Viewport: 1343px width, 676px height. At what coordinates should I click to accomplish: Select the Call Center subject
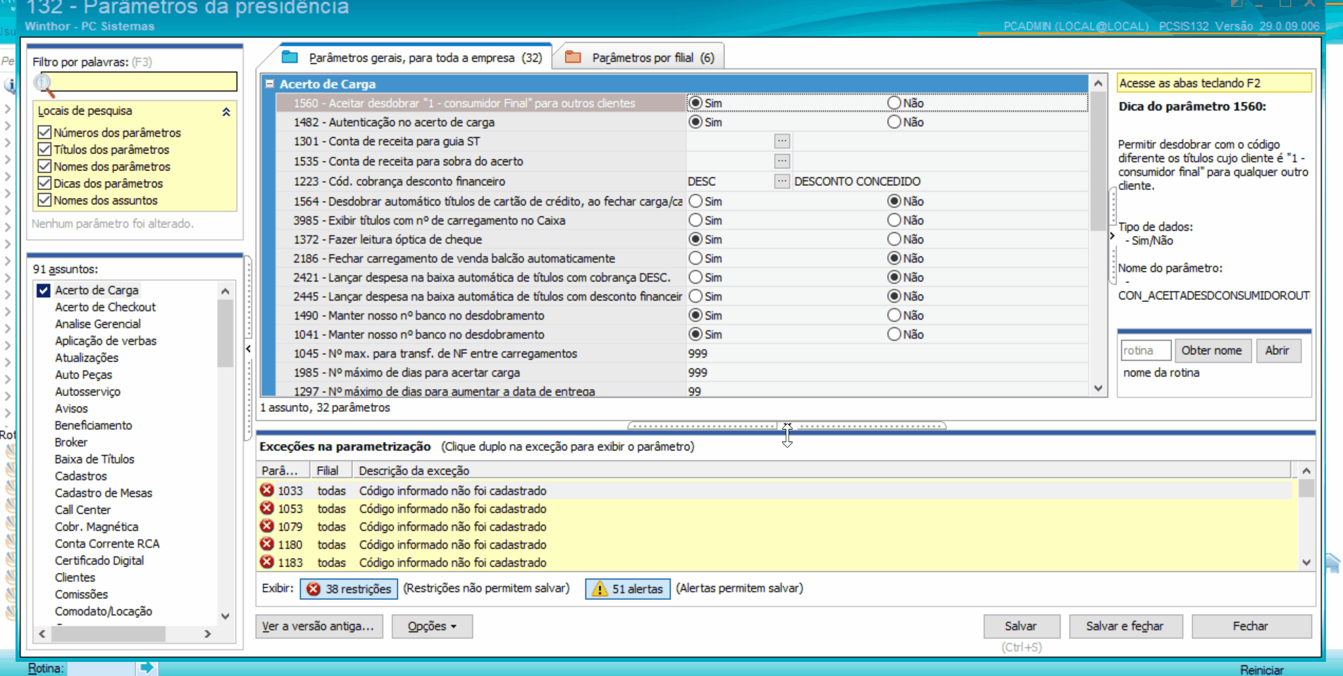[82, 510]
